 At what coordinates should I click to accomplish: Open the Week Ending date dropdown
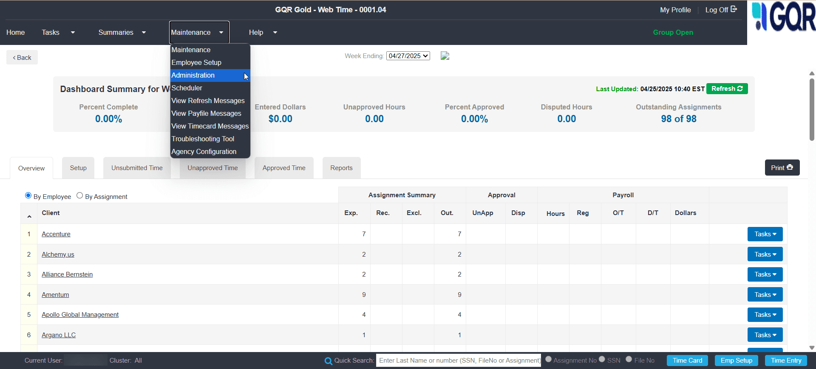coord(408,56)
